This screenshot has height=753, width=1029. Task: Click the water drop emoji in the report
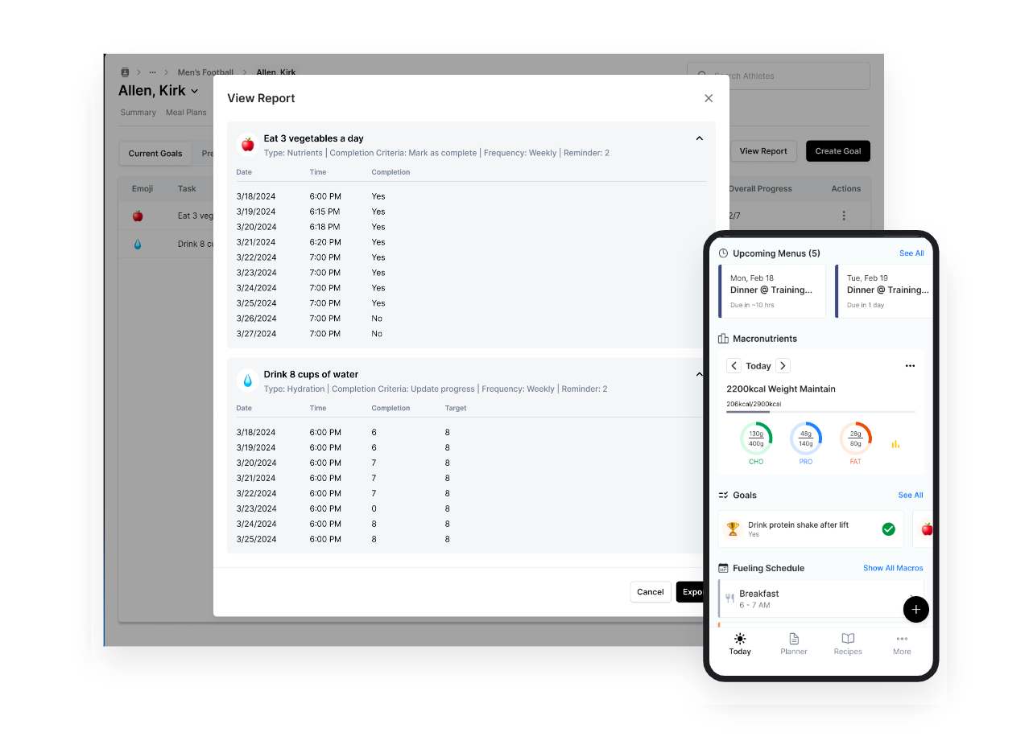tap(248, 380)
